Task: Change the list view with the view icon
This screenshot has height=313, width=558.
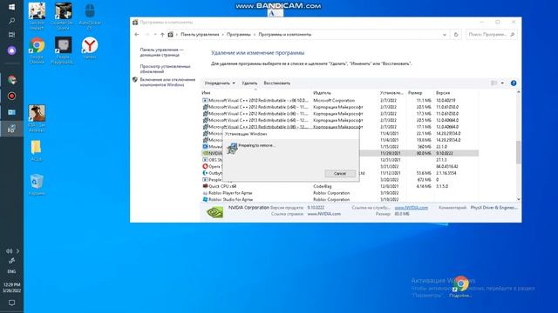Action: pyautogui.click(x=494, y=83)
